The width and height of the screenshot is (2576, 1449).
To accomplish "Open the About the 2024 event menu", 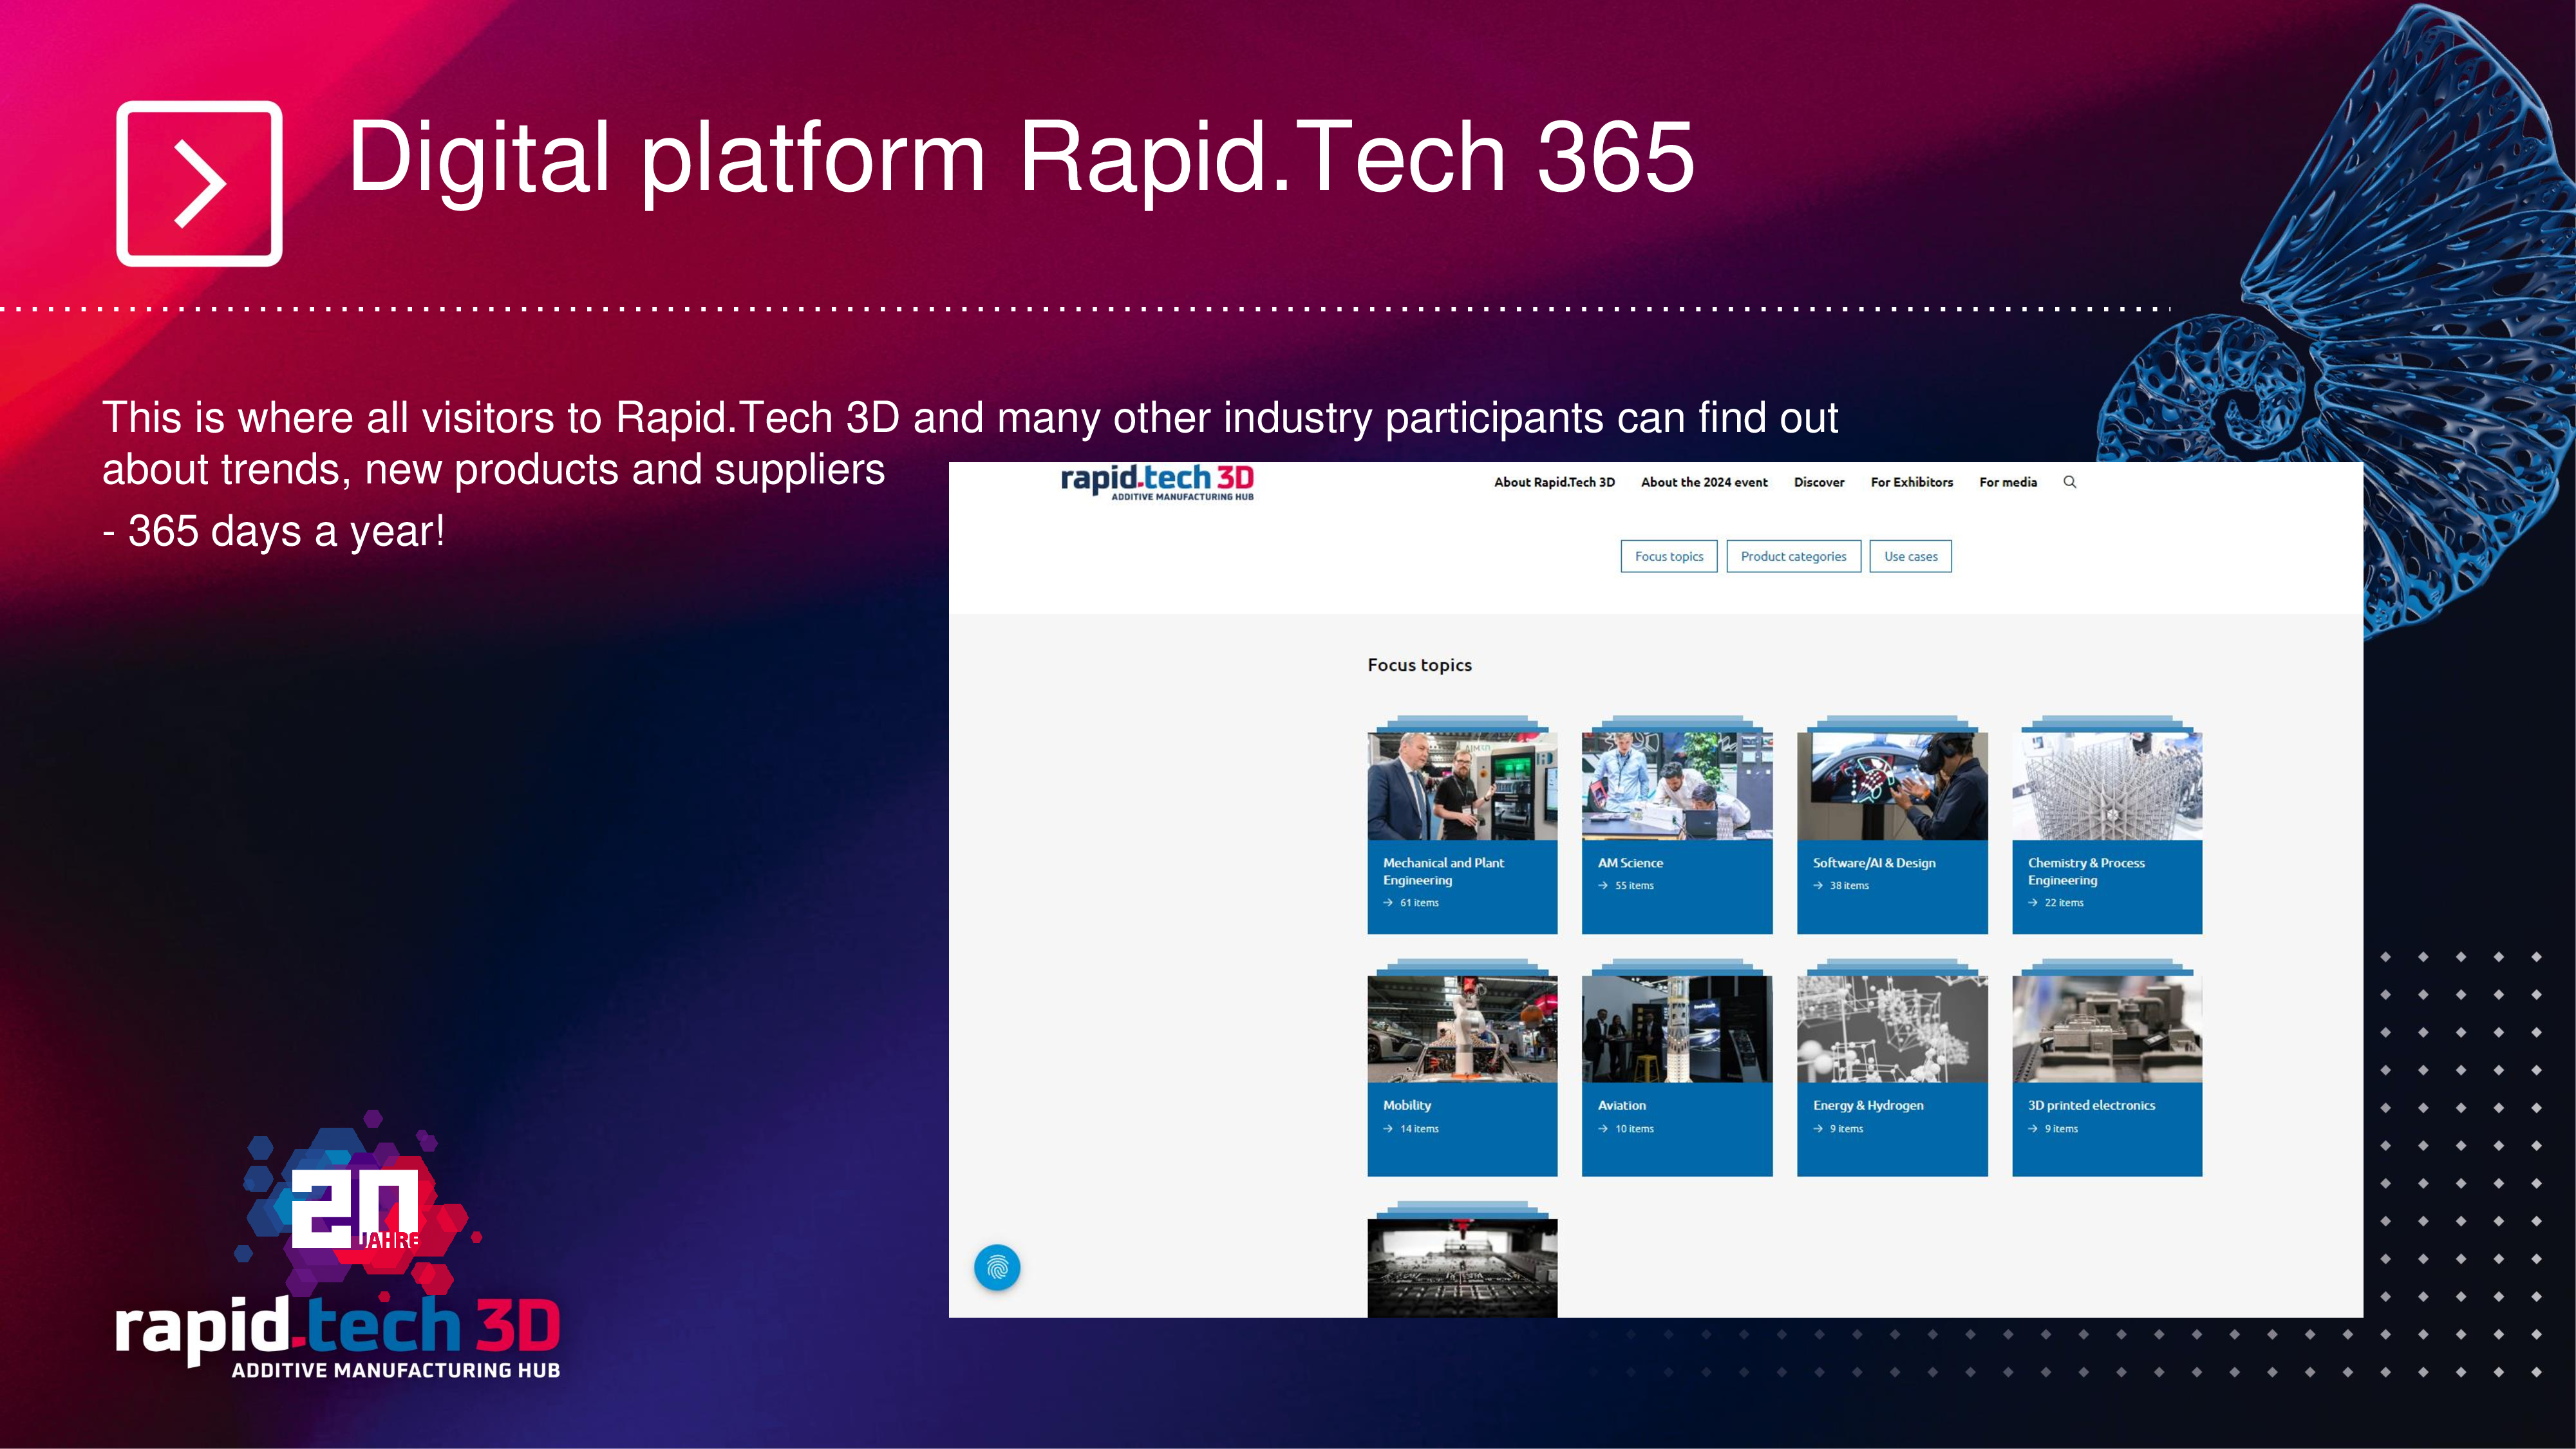I will tap(1704, 482).
